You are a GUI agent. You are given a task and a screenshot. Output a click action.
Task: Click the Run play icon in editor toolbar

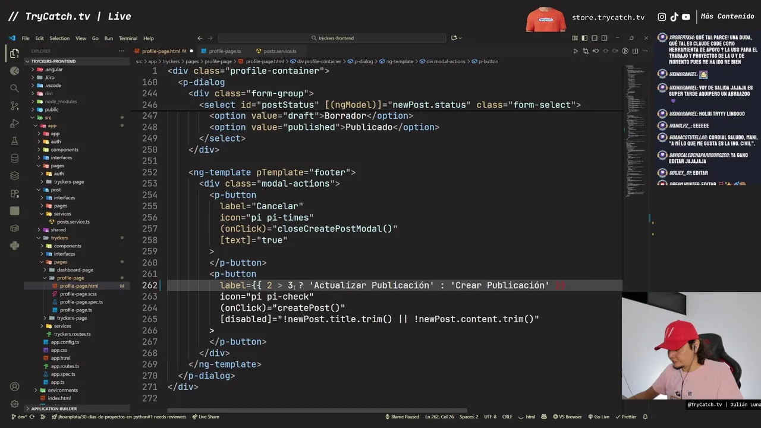(x=575, y=51)
